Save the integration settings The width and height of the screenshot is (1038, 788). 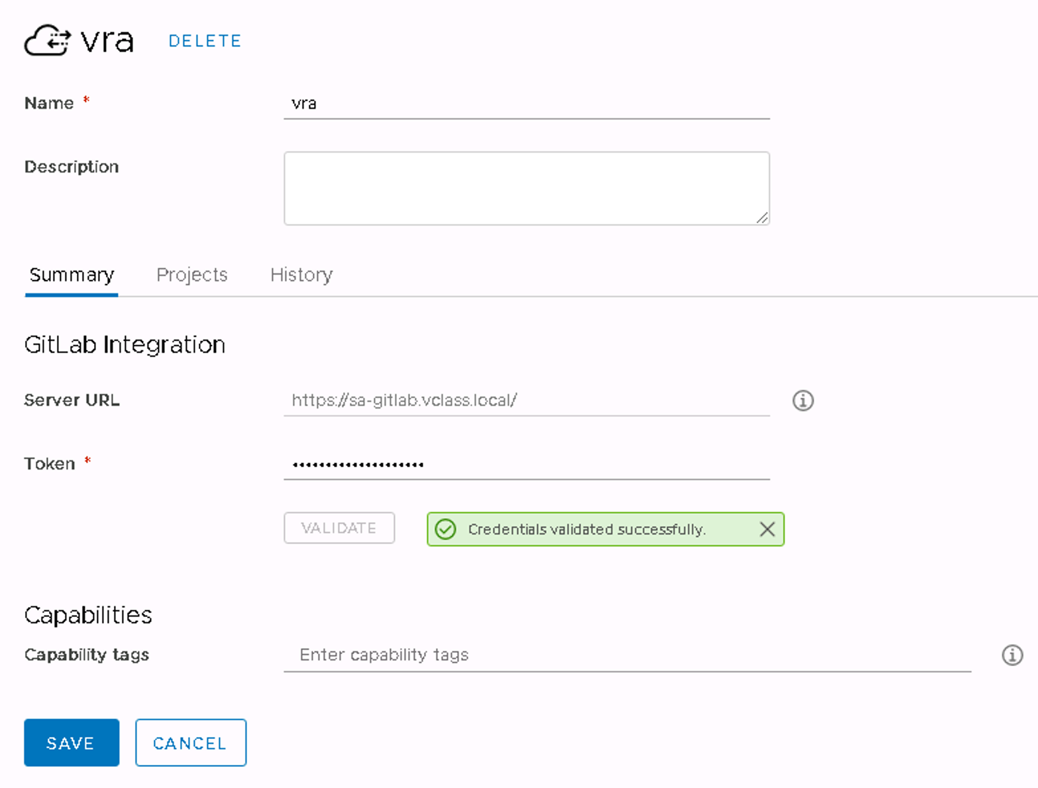[72, 743]
